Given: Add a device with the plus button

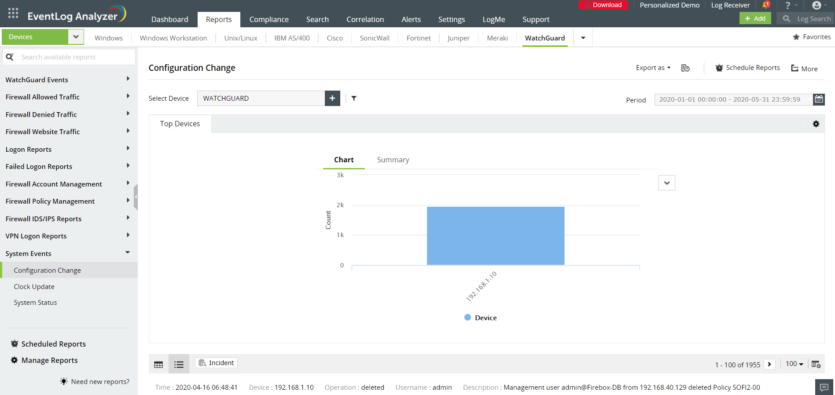Looking at the screenshot, I should pos(332,98).
